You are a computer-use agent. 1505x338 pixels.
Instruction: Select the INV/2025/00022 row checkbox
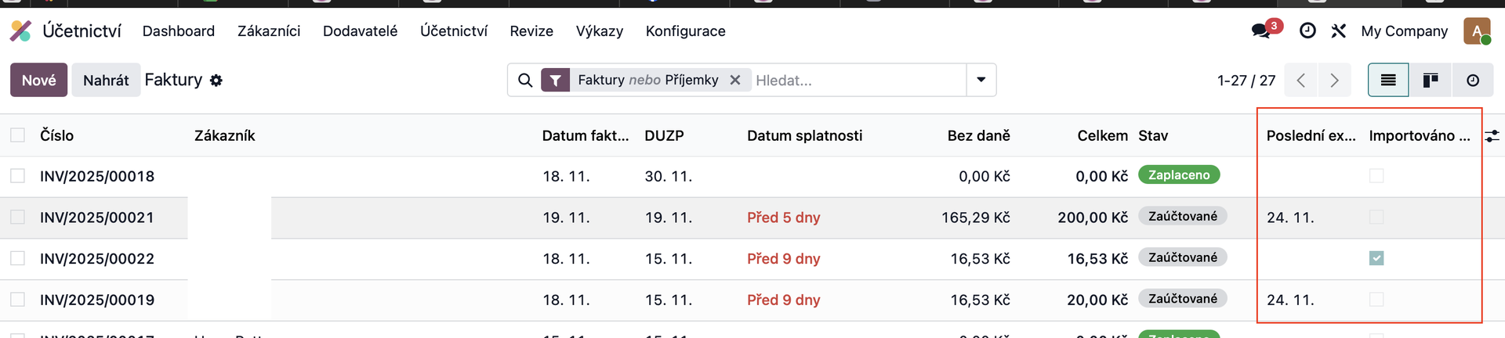click(17, 258)
